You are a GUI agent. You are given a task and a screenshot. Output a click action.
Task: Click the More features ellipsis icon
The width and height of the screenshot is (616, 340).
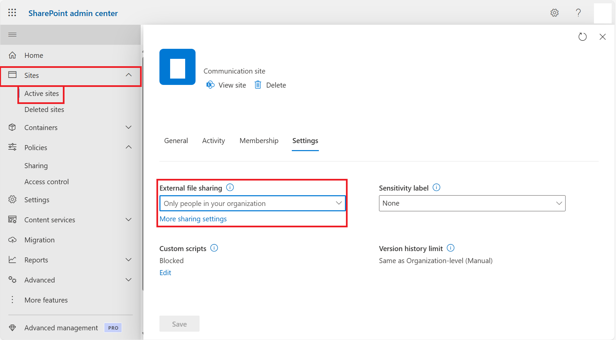pyautogui.click(x=12, y=300)
